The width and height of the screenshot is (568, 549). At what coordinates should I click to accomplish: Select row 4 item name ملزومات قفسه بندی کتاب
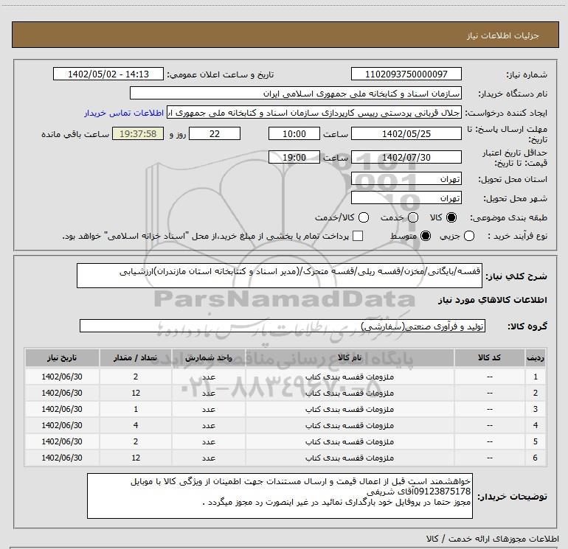click(350, 426)
